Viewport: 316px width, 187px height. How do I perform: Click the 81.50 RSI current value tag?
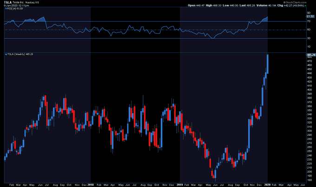(x=310, y=17)
